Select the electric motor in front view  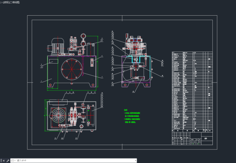56,47
